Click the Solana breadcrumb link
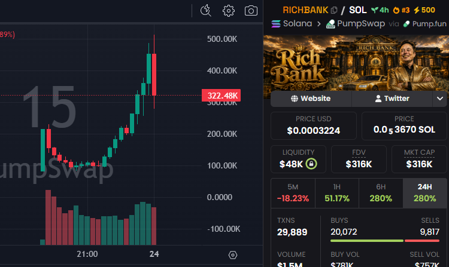 coord(298,23)
